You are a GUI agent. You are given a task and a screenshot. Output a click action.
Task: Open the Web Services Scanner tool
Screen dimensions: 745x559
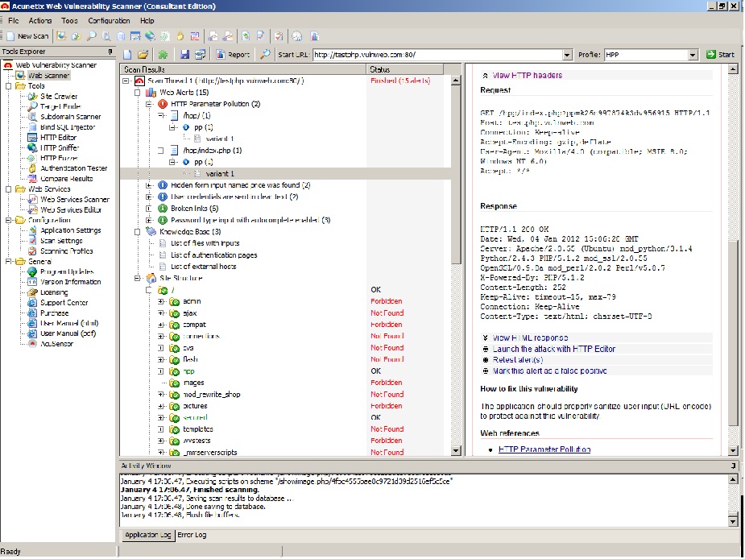point(68,199)
